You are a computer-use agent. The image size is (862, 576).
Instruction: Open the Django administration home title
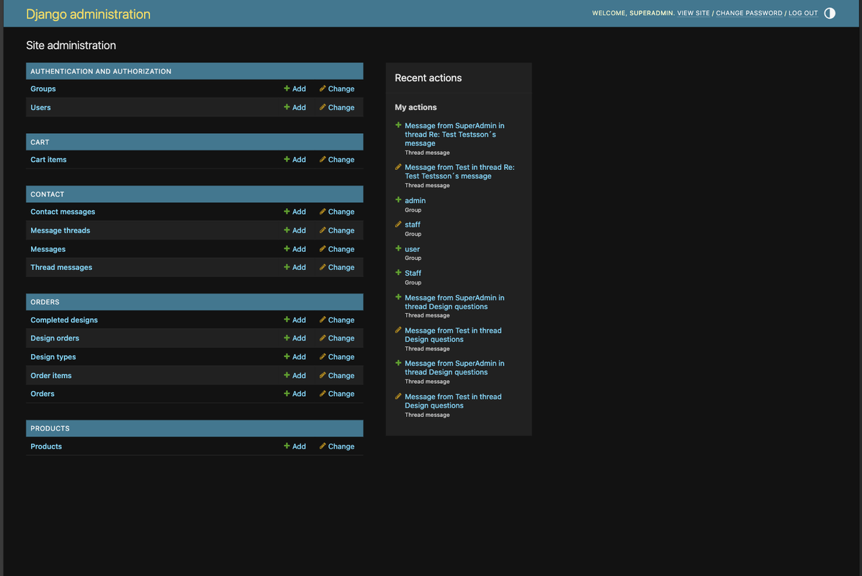[88, 14]
